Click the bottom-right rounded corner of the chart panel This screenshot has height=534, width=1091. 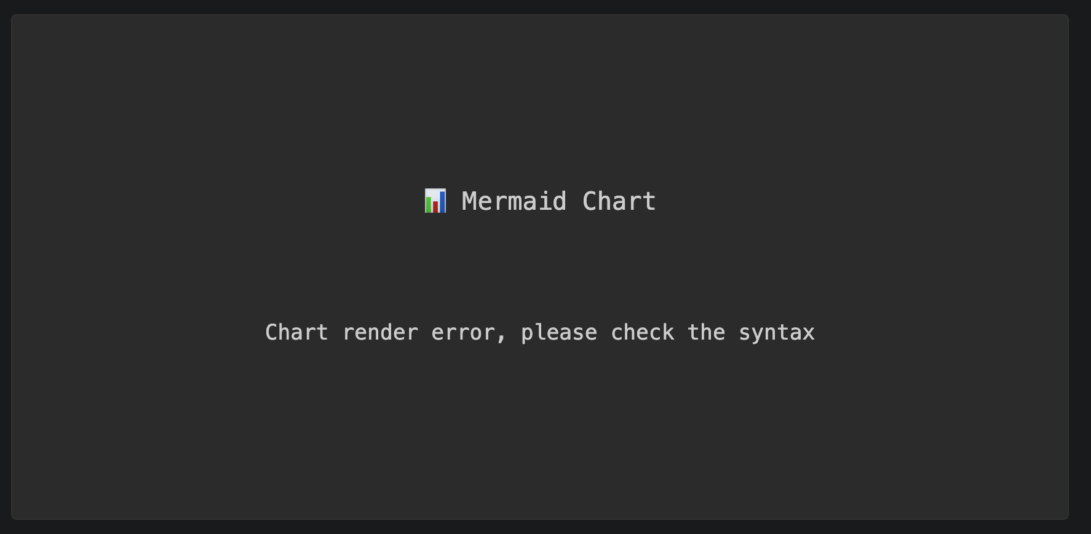[1066, 516]
